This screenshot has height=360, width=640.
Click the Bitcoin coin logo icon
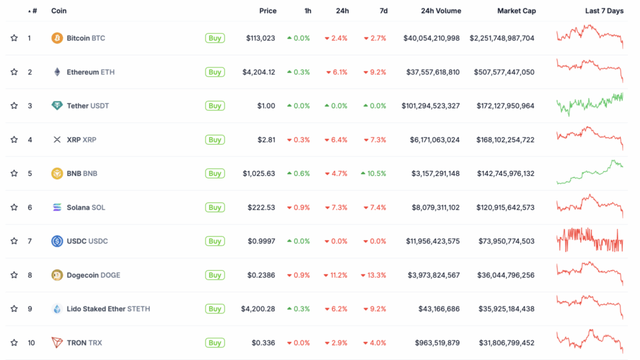coord(57,38)
